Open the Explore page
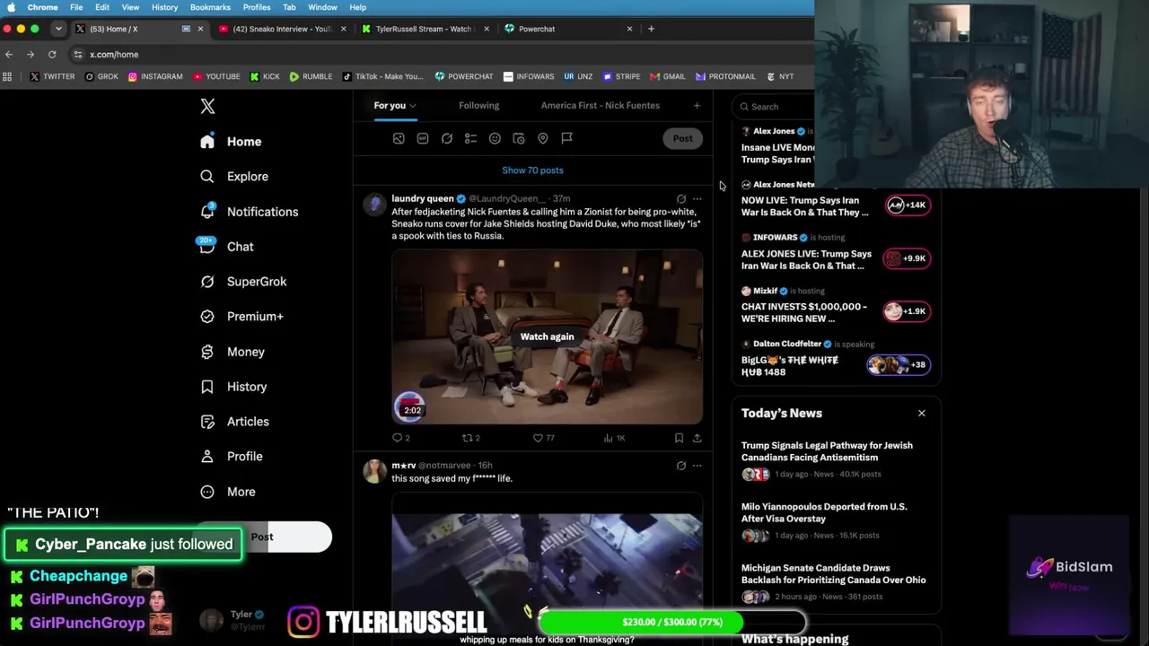Viewport: 1149px width, 646px height. pyautogui.click(x=234, y=177)
